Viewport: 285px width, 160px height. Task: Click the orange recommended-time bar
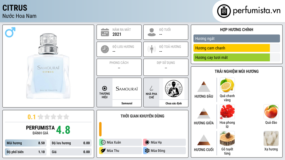[100, 129]
